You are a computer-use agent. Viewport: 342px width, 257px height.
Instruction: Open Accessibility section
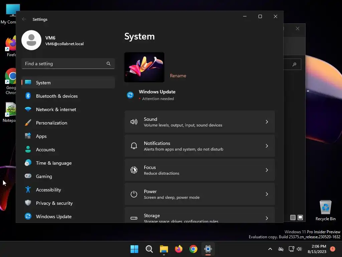pos(68,189)
